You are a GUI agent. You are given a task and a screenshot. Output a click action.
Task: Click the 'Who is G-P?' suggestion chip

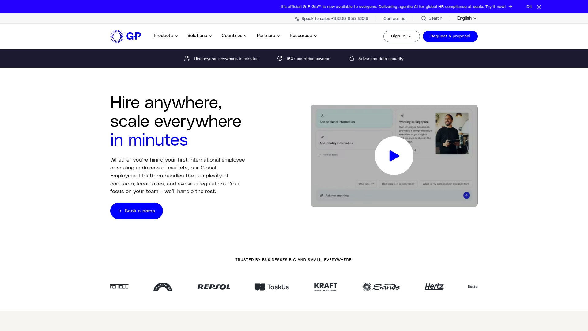coord(366,184)
